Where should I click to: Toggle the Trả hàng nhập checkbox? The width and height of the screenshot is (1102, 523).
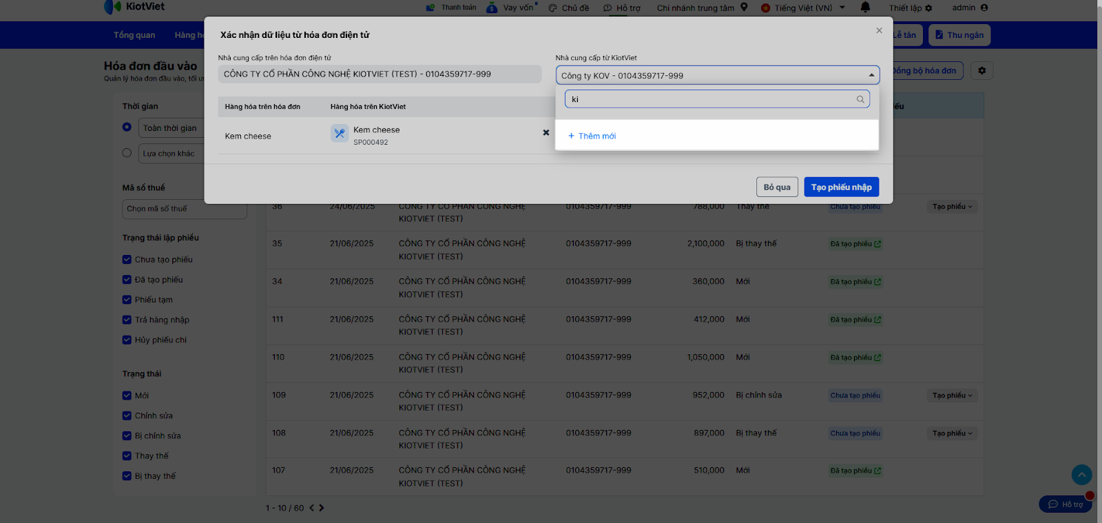[x=127, y=320]
